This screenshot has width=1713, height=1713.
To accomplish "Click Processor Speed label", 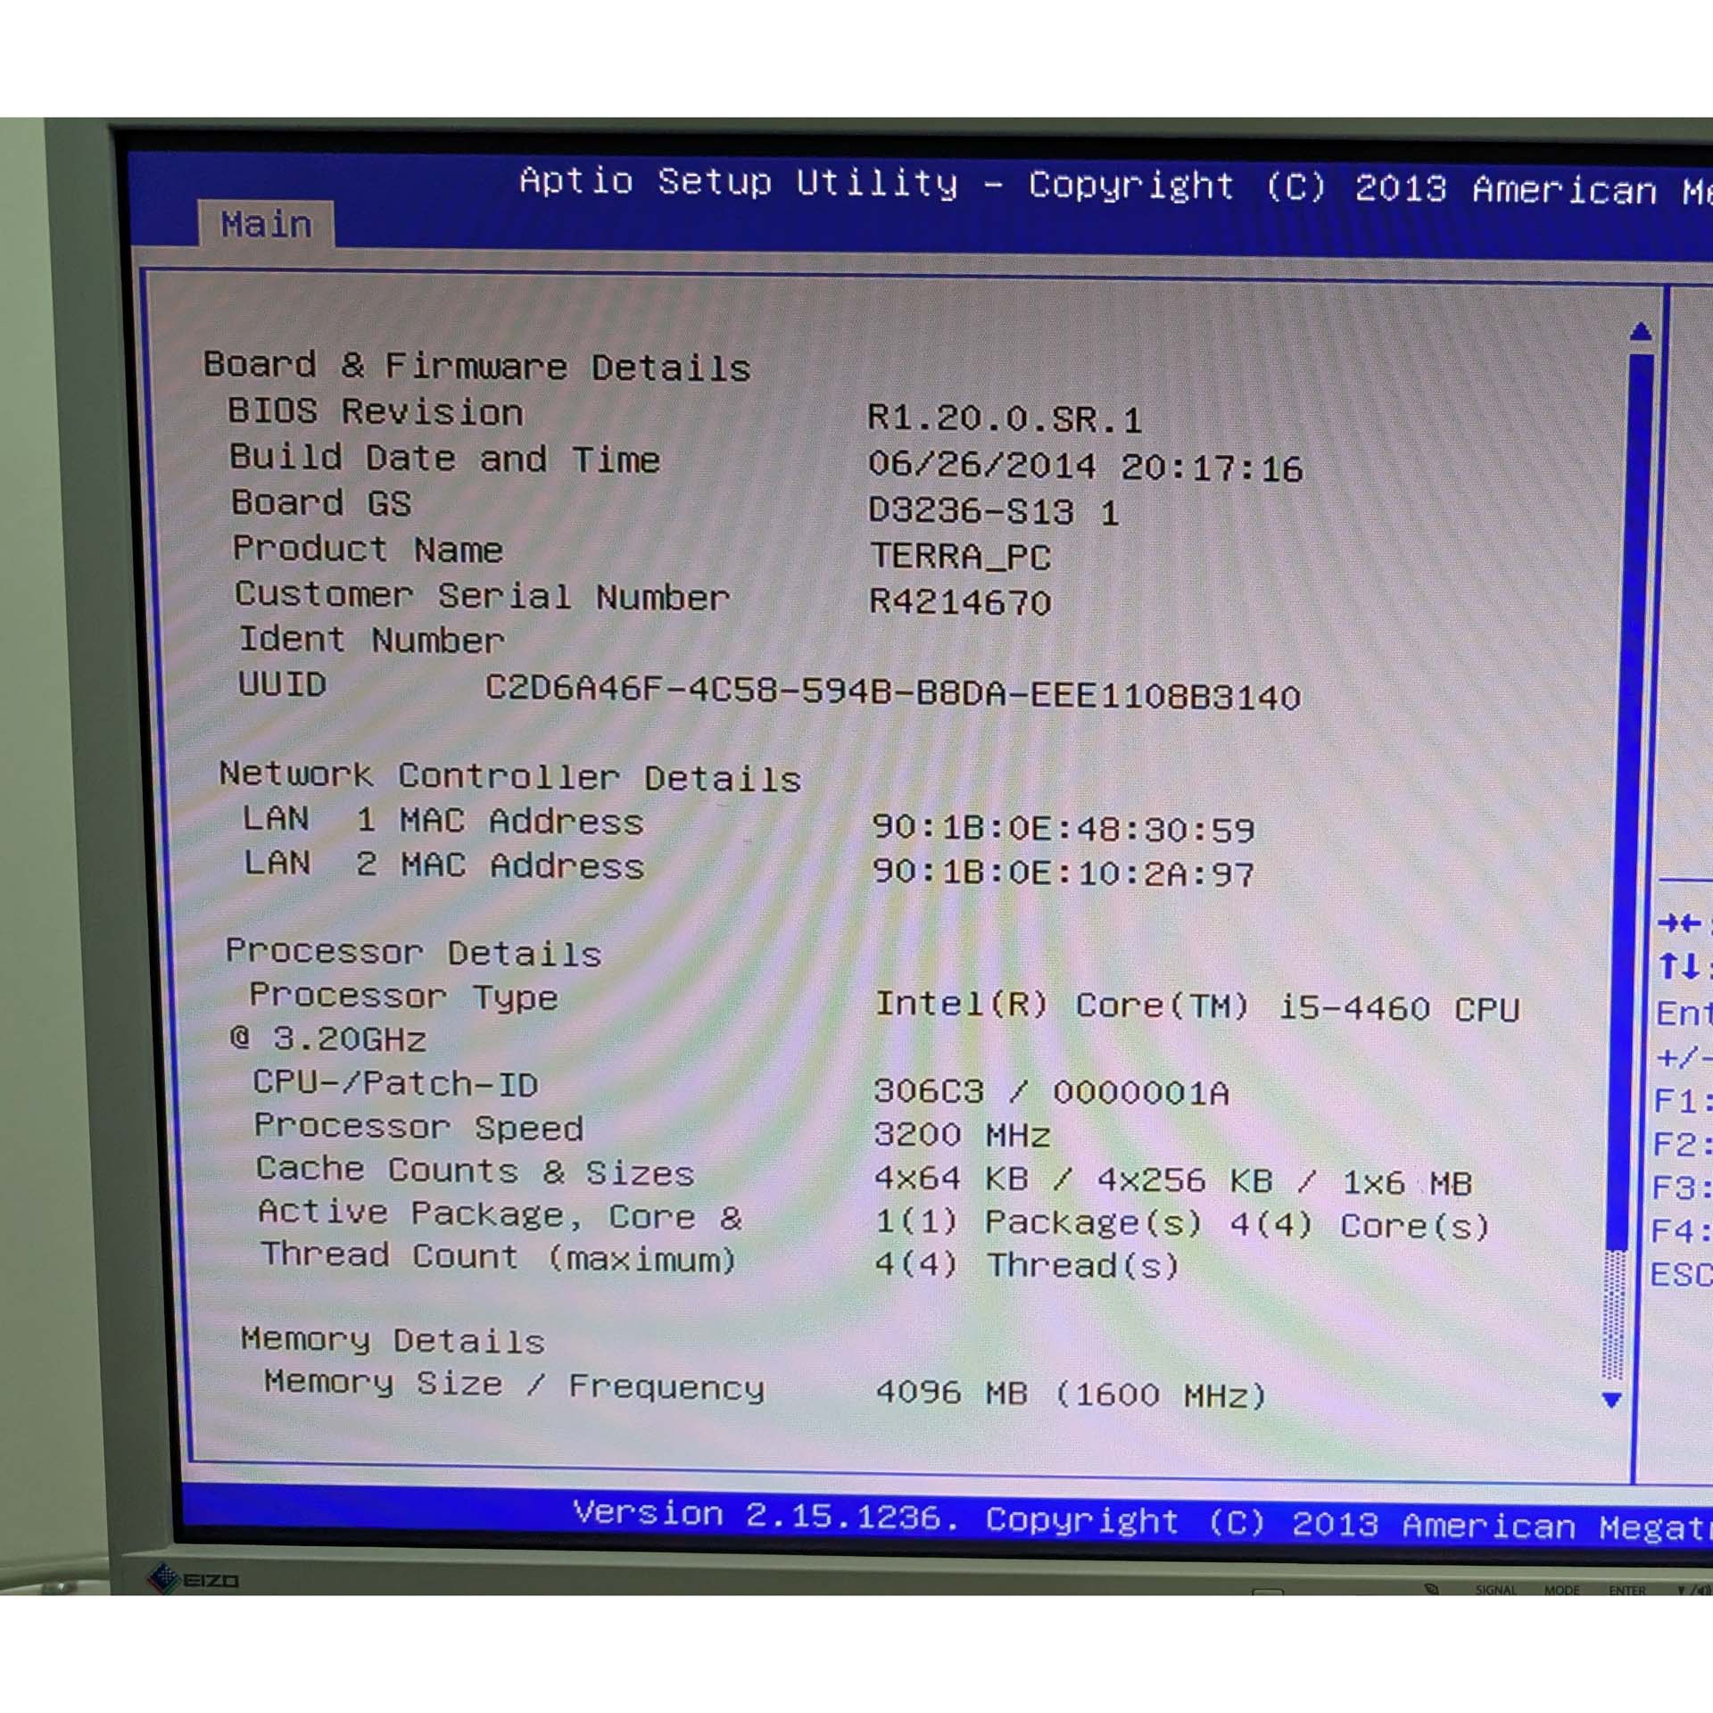I will [419, 1127].
